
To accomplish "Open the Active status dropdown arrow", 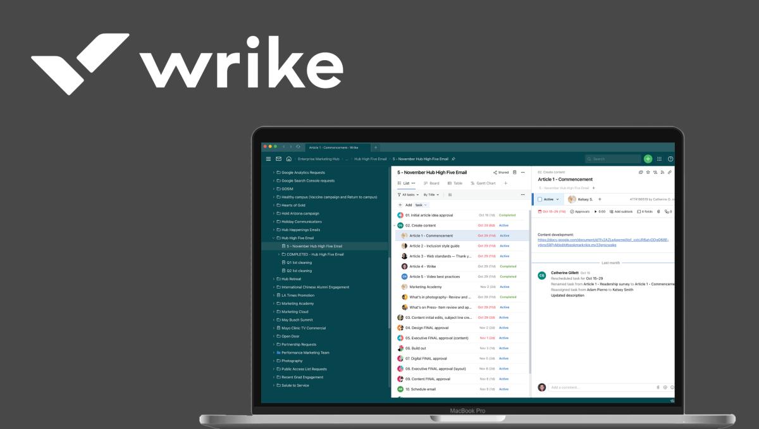I will (557, 199).
